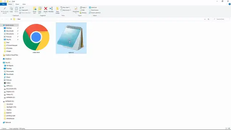Click the Refresh button beside address bar
Viewport: 231px width, 130px height.
(208, 19)
